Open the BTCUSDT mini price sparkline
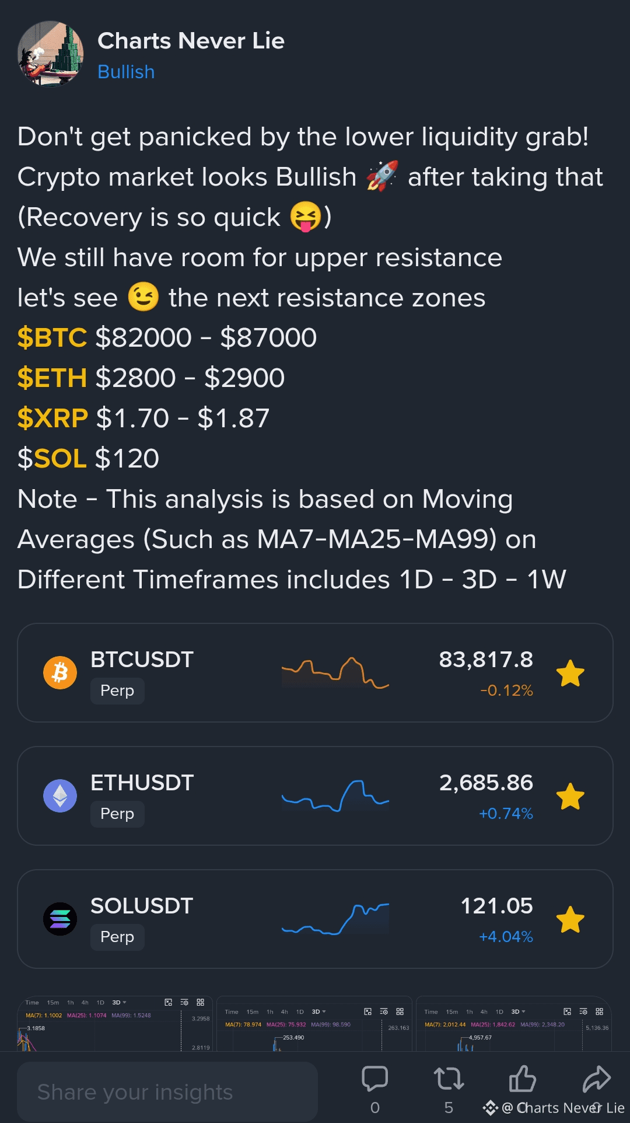 pos(335,673)
